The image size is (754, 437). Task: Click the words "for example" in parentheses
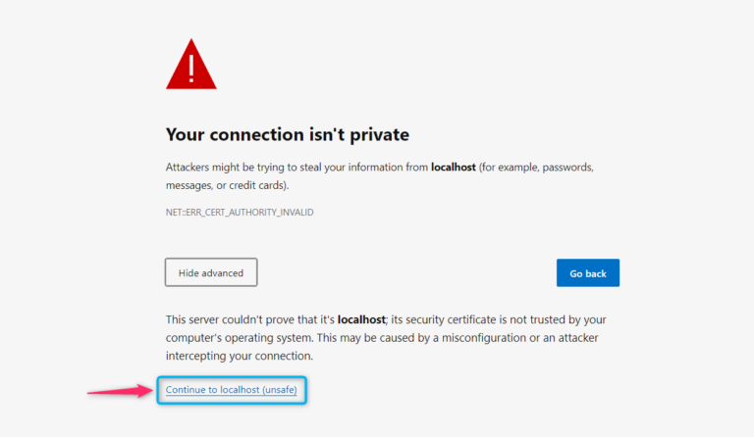tap(512, 168)
